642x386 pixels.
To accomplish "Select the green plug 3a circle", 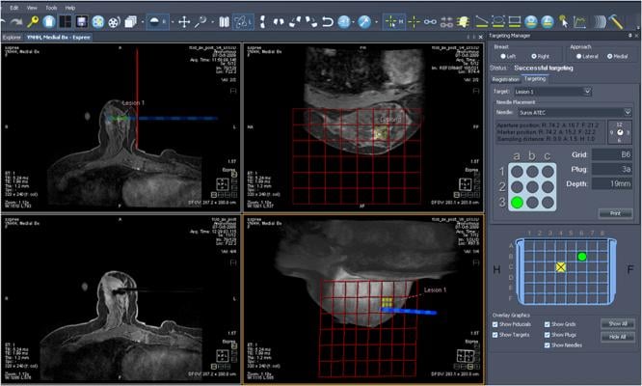I will pos(518,202).
